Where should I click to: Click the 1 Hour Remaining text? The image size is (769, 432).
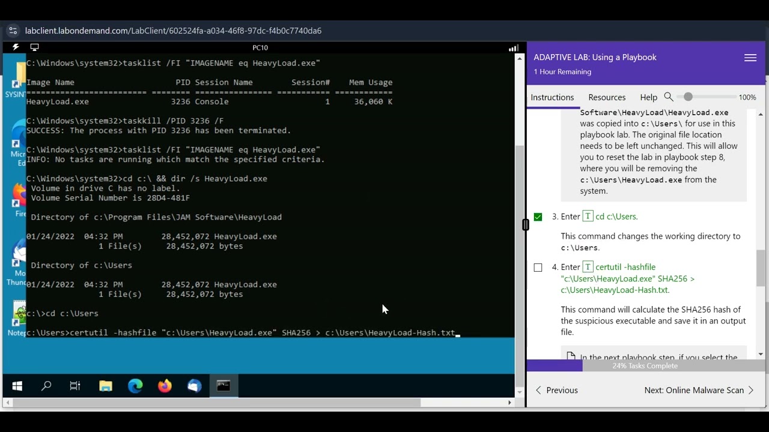point(562,71)
